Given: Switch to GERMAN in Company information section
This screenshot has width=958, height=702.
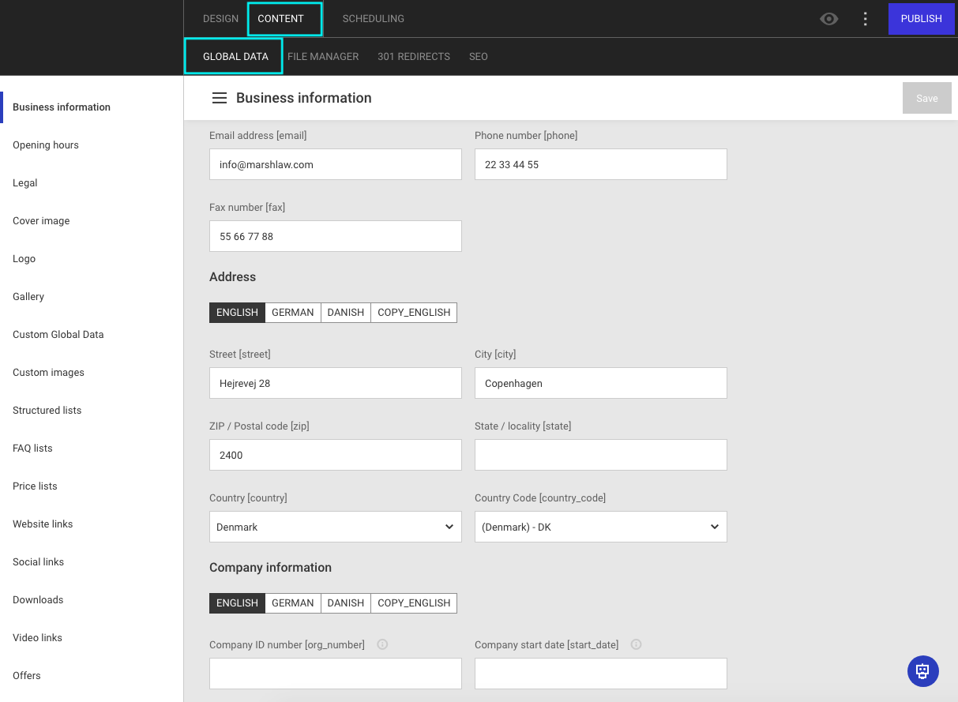Looking at the screenshot, I should tap(292, 603).
